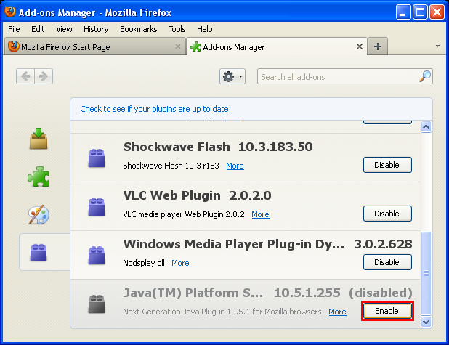The height and width of the screenshot is (345, 449).
Task: Enable the Java(TM) Platform plugin
Action: coord(387,311)
